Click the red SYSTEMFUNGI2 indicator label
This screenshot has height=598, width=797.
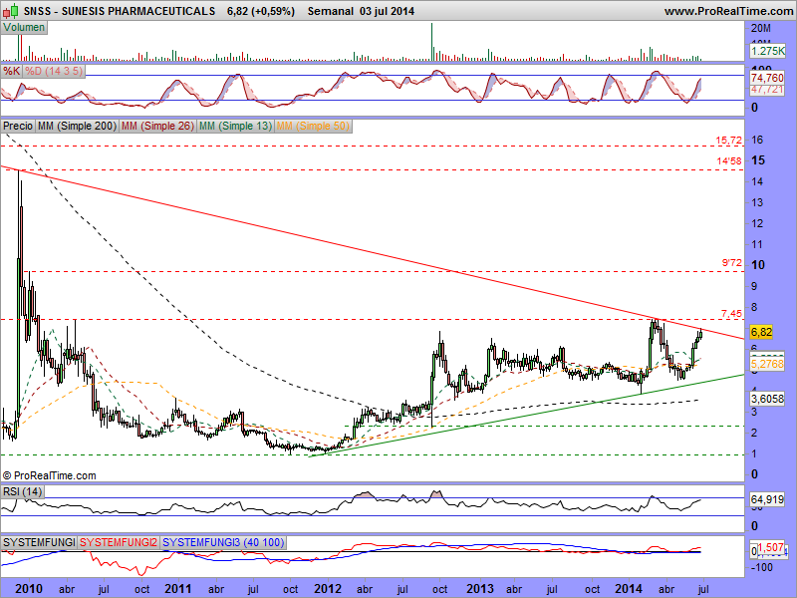coord(119,542)
